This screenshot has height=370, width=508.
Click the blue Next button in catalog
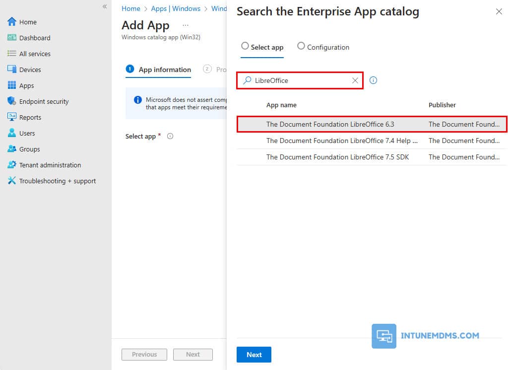tap(254, 355)
